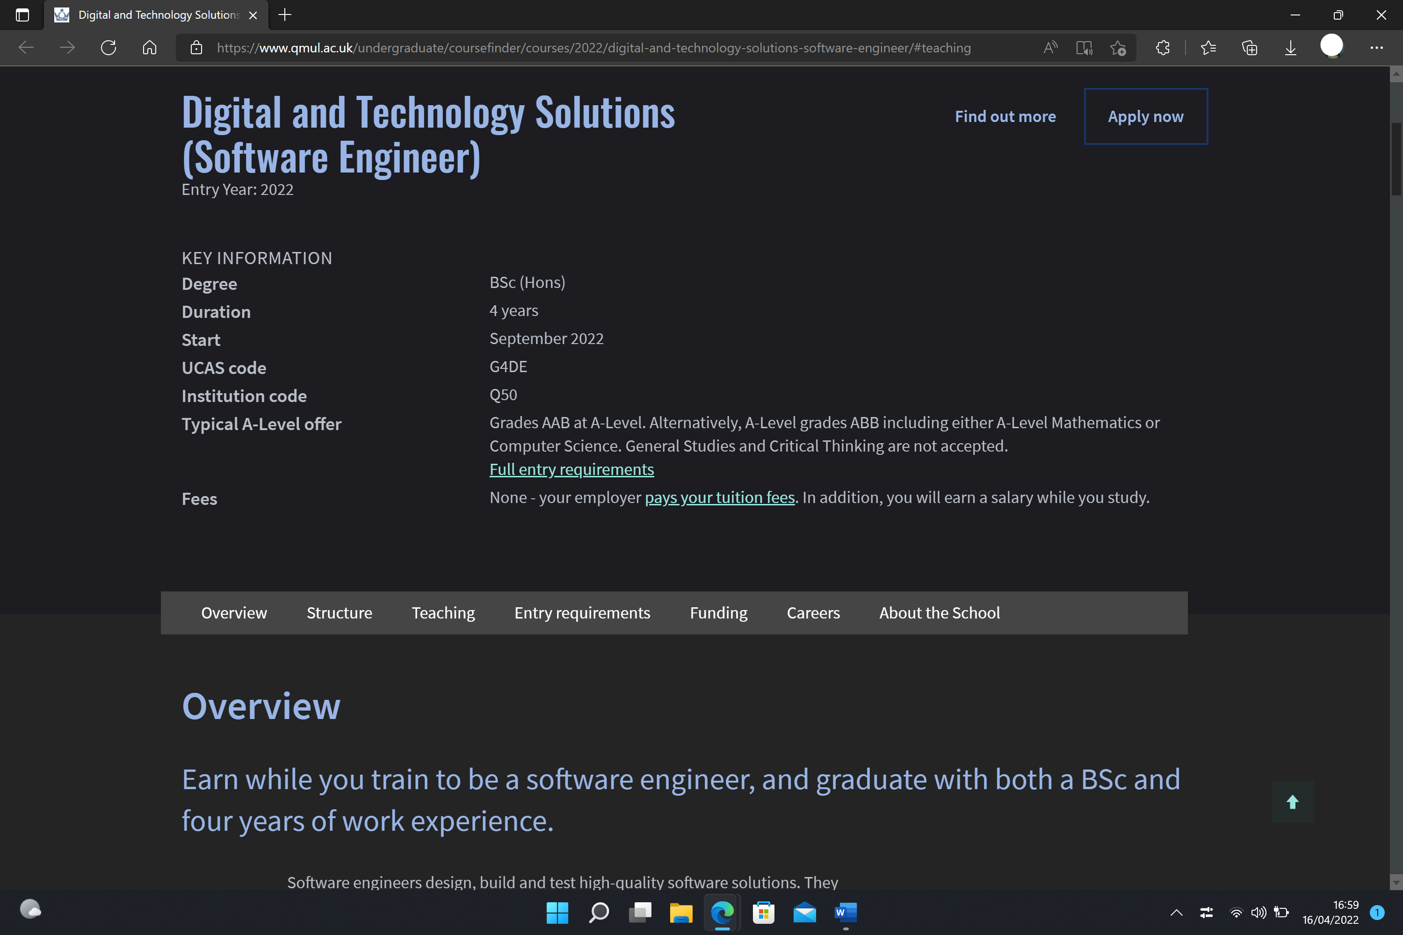Open tab actions menu icon
This screenshot has width=1403, height=935.
click(x=22, y=15)
